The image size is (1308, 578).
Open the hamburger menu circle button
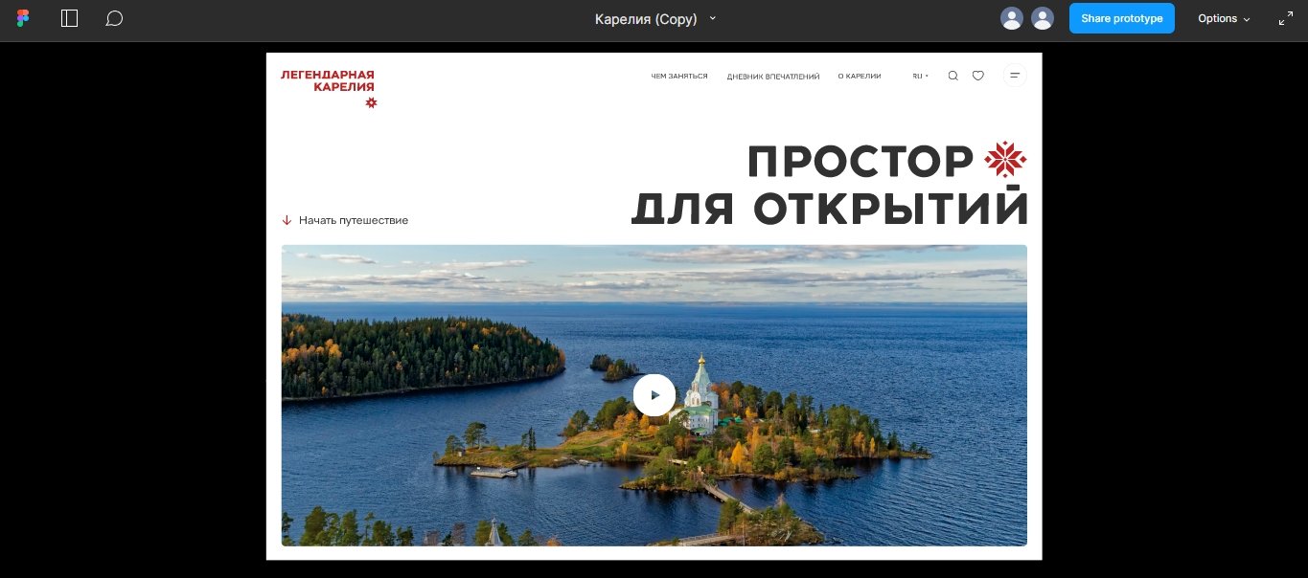[x=1015, y=76]
